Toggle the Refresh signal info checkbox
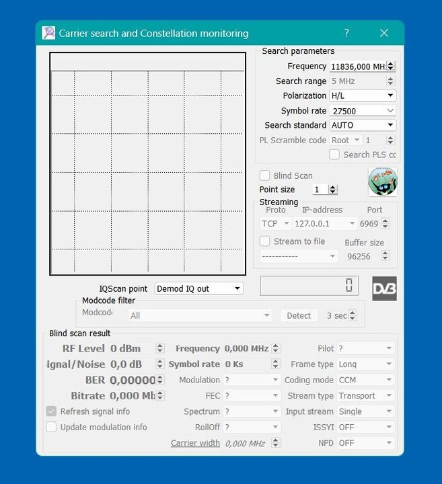The width and height of the screenshot is (442, 484). click(x=51, y=411)
